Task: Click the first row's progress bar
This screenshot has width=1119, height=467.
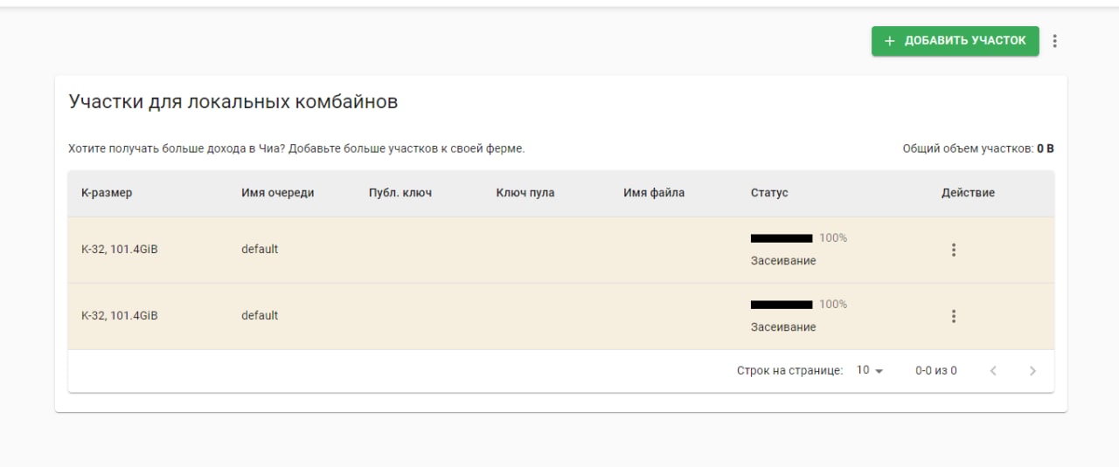Action: click(x=782, y=238)
